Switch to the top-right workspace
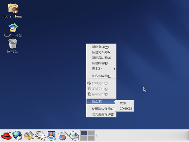189x142 pixels. 91,133
